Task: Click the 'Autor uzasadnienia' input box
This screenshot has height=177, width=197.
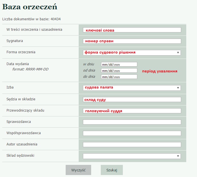Action: [x=132, y=145]
